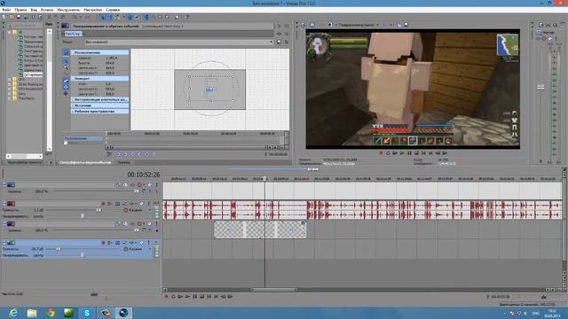This screenshot has height=319, width=568.
Task: Click top video track level slider handle
Action: (x=136, y=191)
